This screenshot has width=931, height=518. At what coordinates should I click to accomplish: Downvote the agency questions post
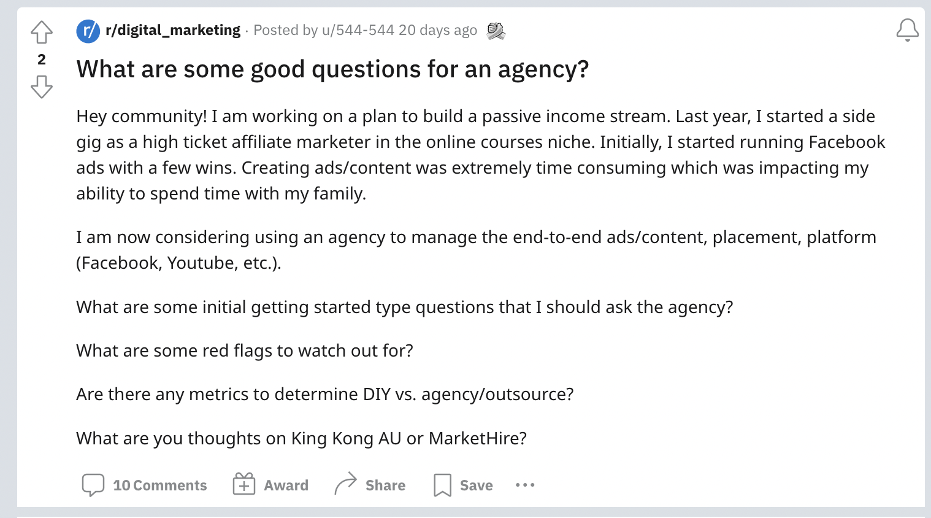42,87
